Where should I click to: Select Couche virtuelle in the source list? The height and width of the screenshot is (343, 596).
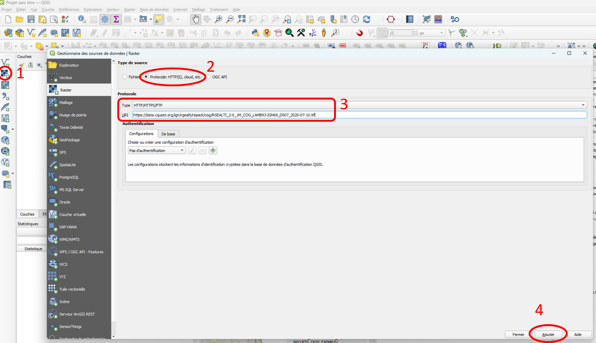pos(79,214)
